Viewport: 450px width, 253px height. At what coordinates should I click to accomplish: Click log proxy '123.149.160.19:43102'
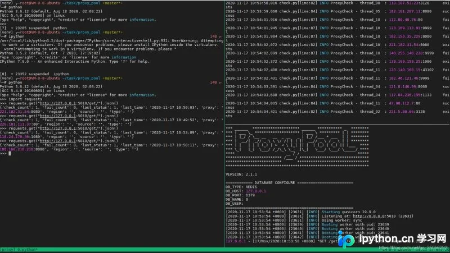click(411, 70)
